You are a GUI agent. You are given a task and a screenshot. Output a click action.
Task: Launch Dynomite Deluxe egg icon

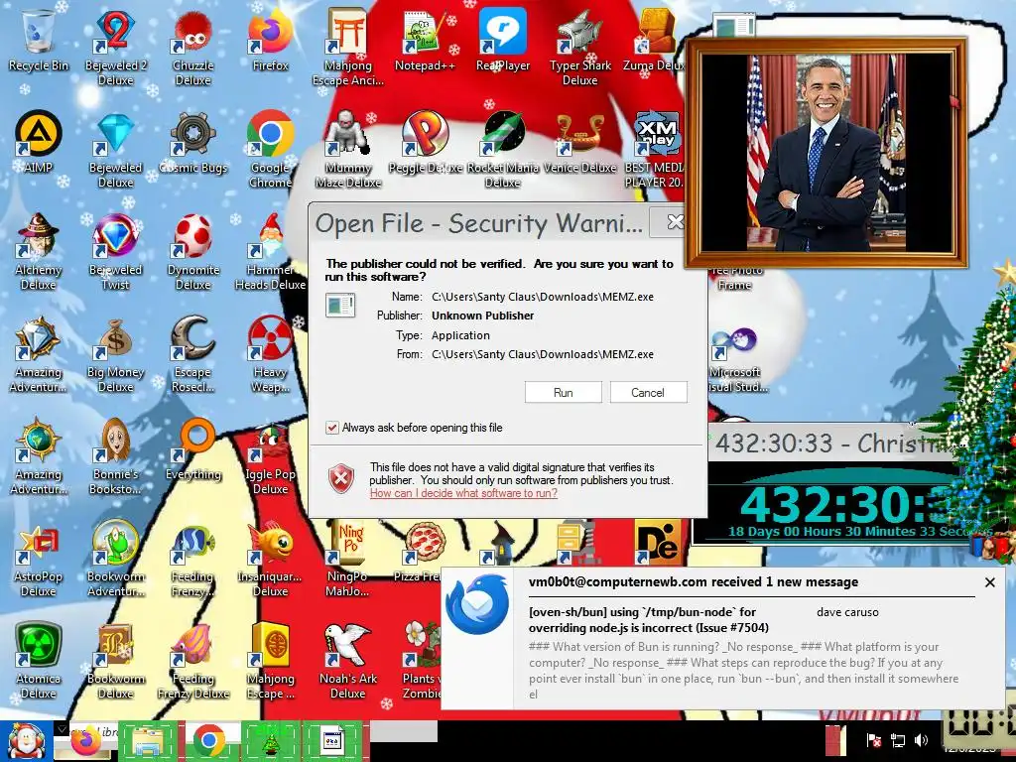(193, 251)
